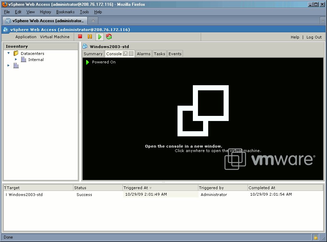Image resolution: width=327 pixels, height=242 pixels.
Task: Open the Firefox Tools menu
Action: pyautogui.click(x=84, y=12)
